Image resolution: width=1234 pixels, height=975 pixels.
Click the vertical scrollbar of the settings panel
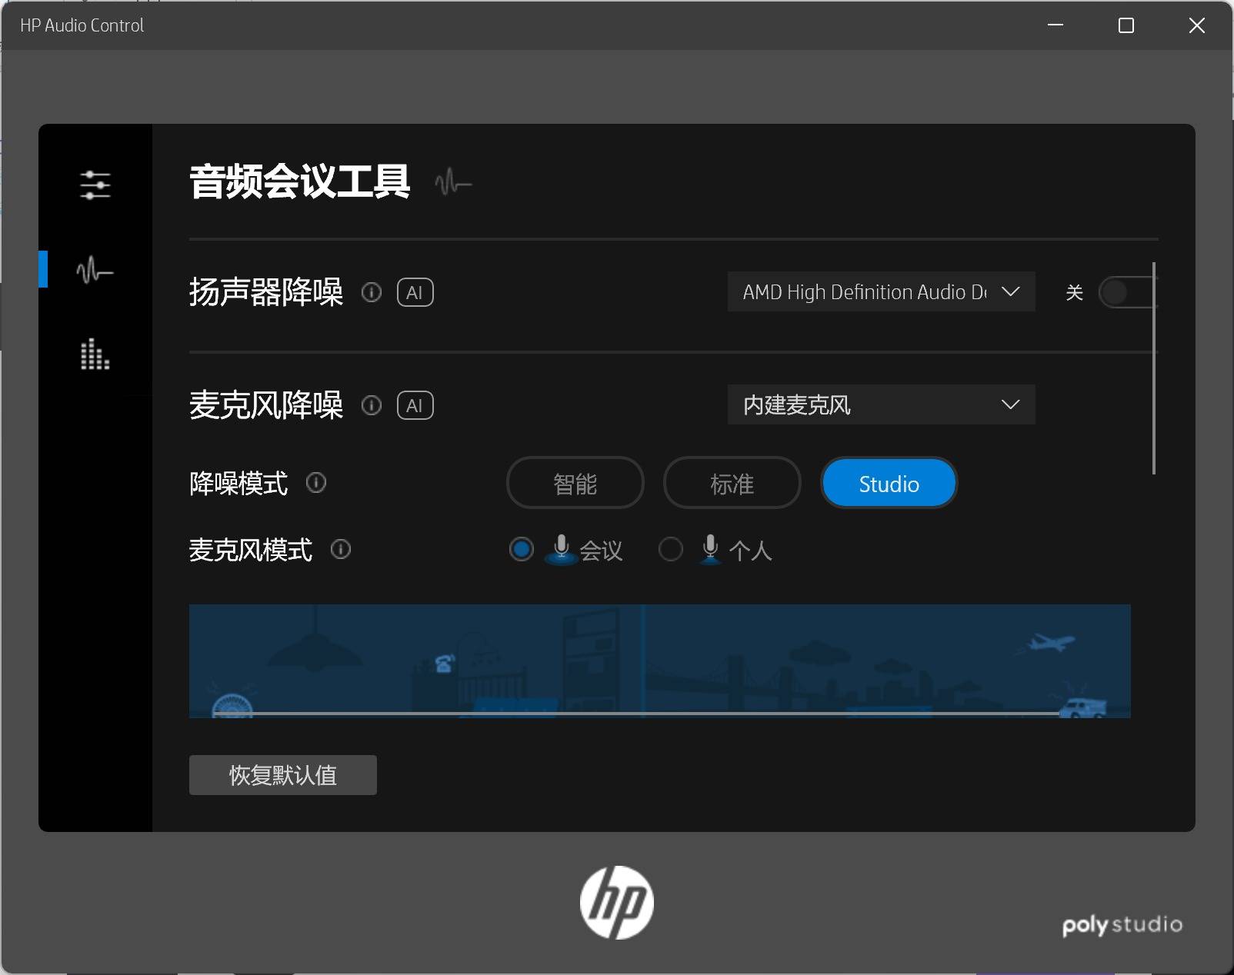pos(1154,368)
